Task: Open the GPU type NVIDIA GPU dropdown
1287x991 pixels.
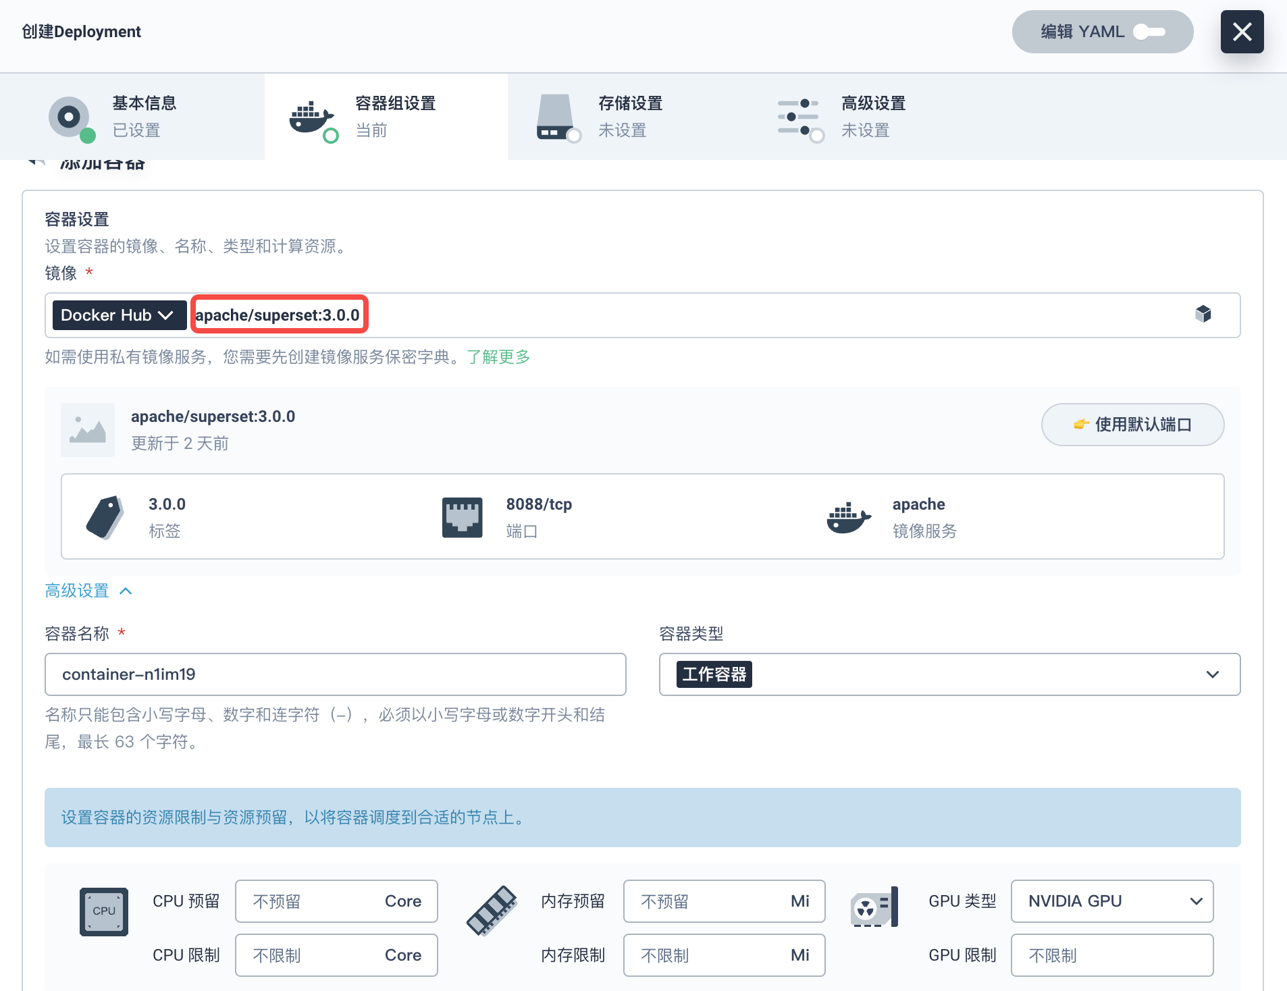Action: (x=1111, y=901)
